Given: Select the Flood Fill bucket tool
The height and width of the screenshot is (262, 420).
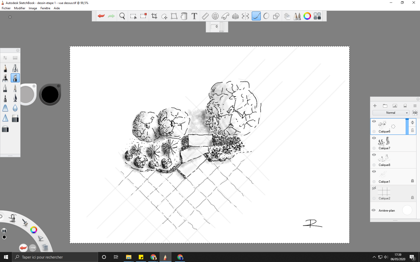Looking at the screenshot, I should 184,16.
